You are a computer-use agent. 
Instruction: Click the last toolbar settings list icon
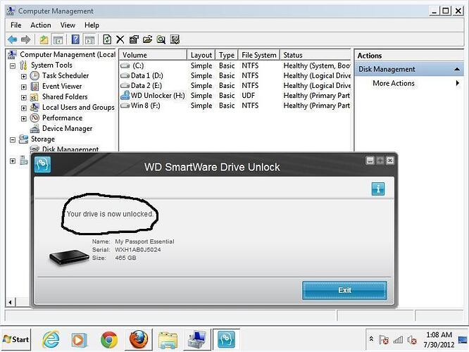[175, 39]
